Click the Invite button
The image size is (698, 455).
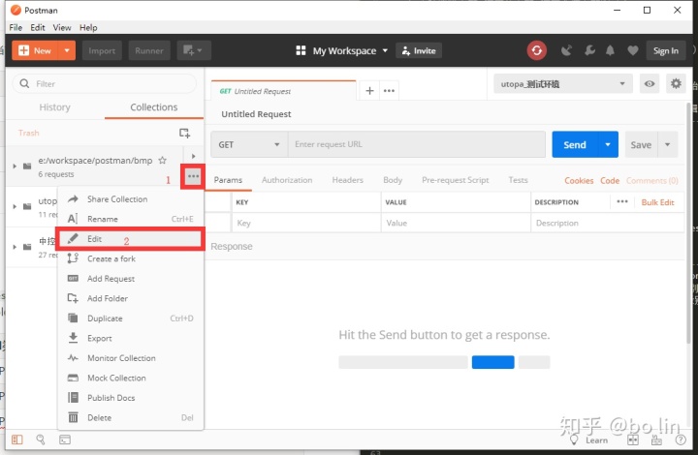(x=419, y=50)
